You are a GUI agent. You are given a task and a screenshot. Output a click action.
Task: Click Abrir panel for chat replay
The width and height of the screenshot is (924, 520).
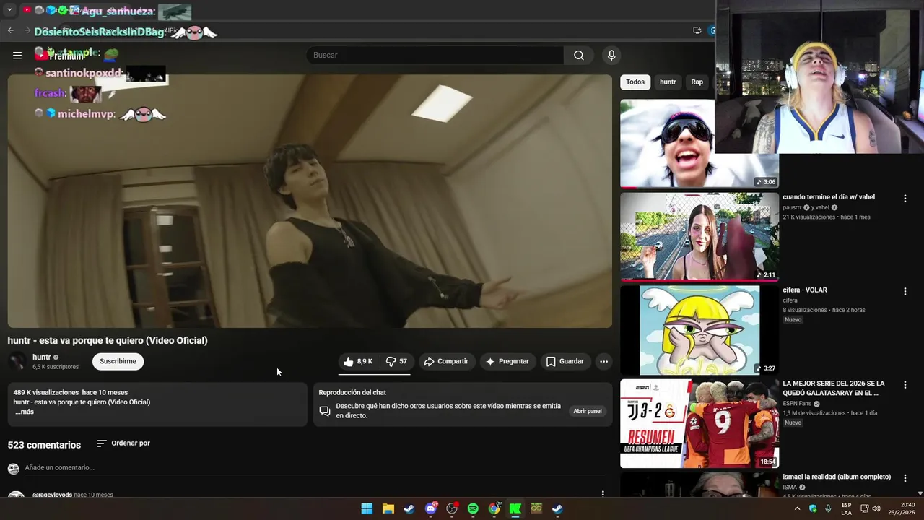588,411
